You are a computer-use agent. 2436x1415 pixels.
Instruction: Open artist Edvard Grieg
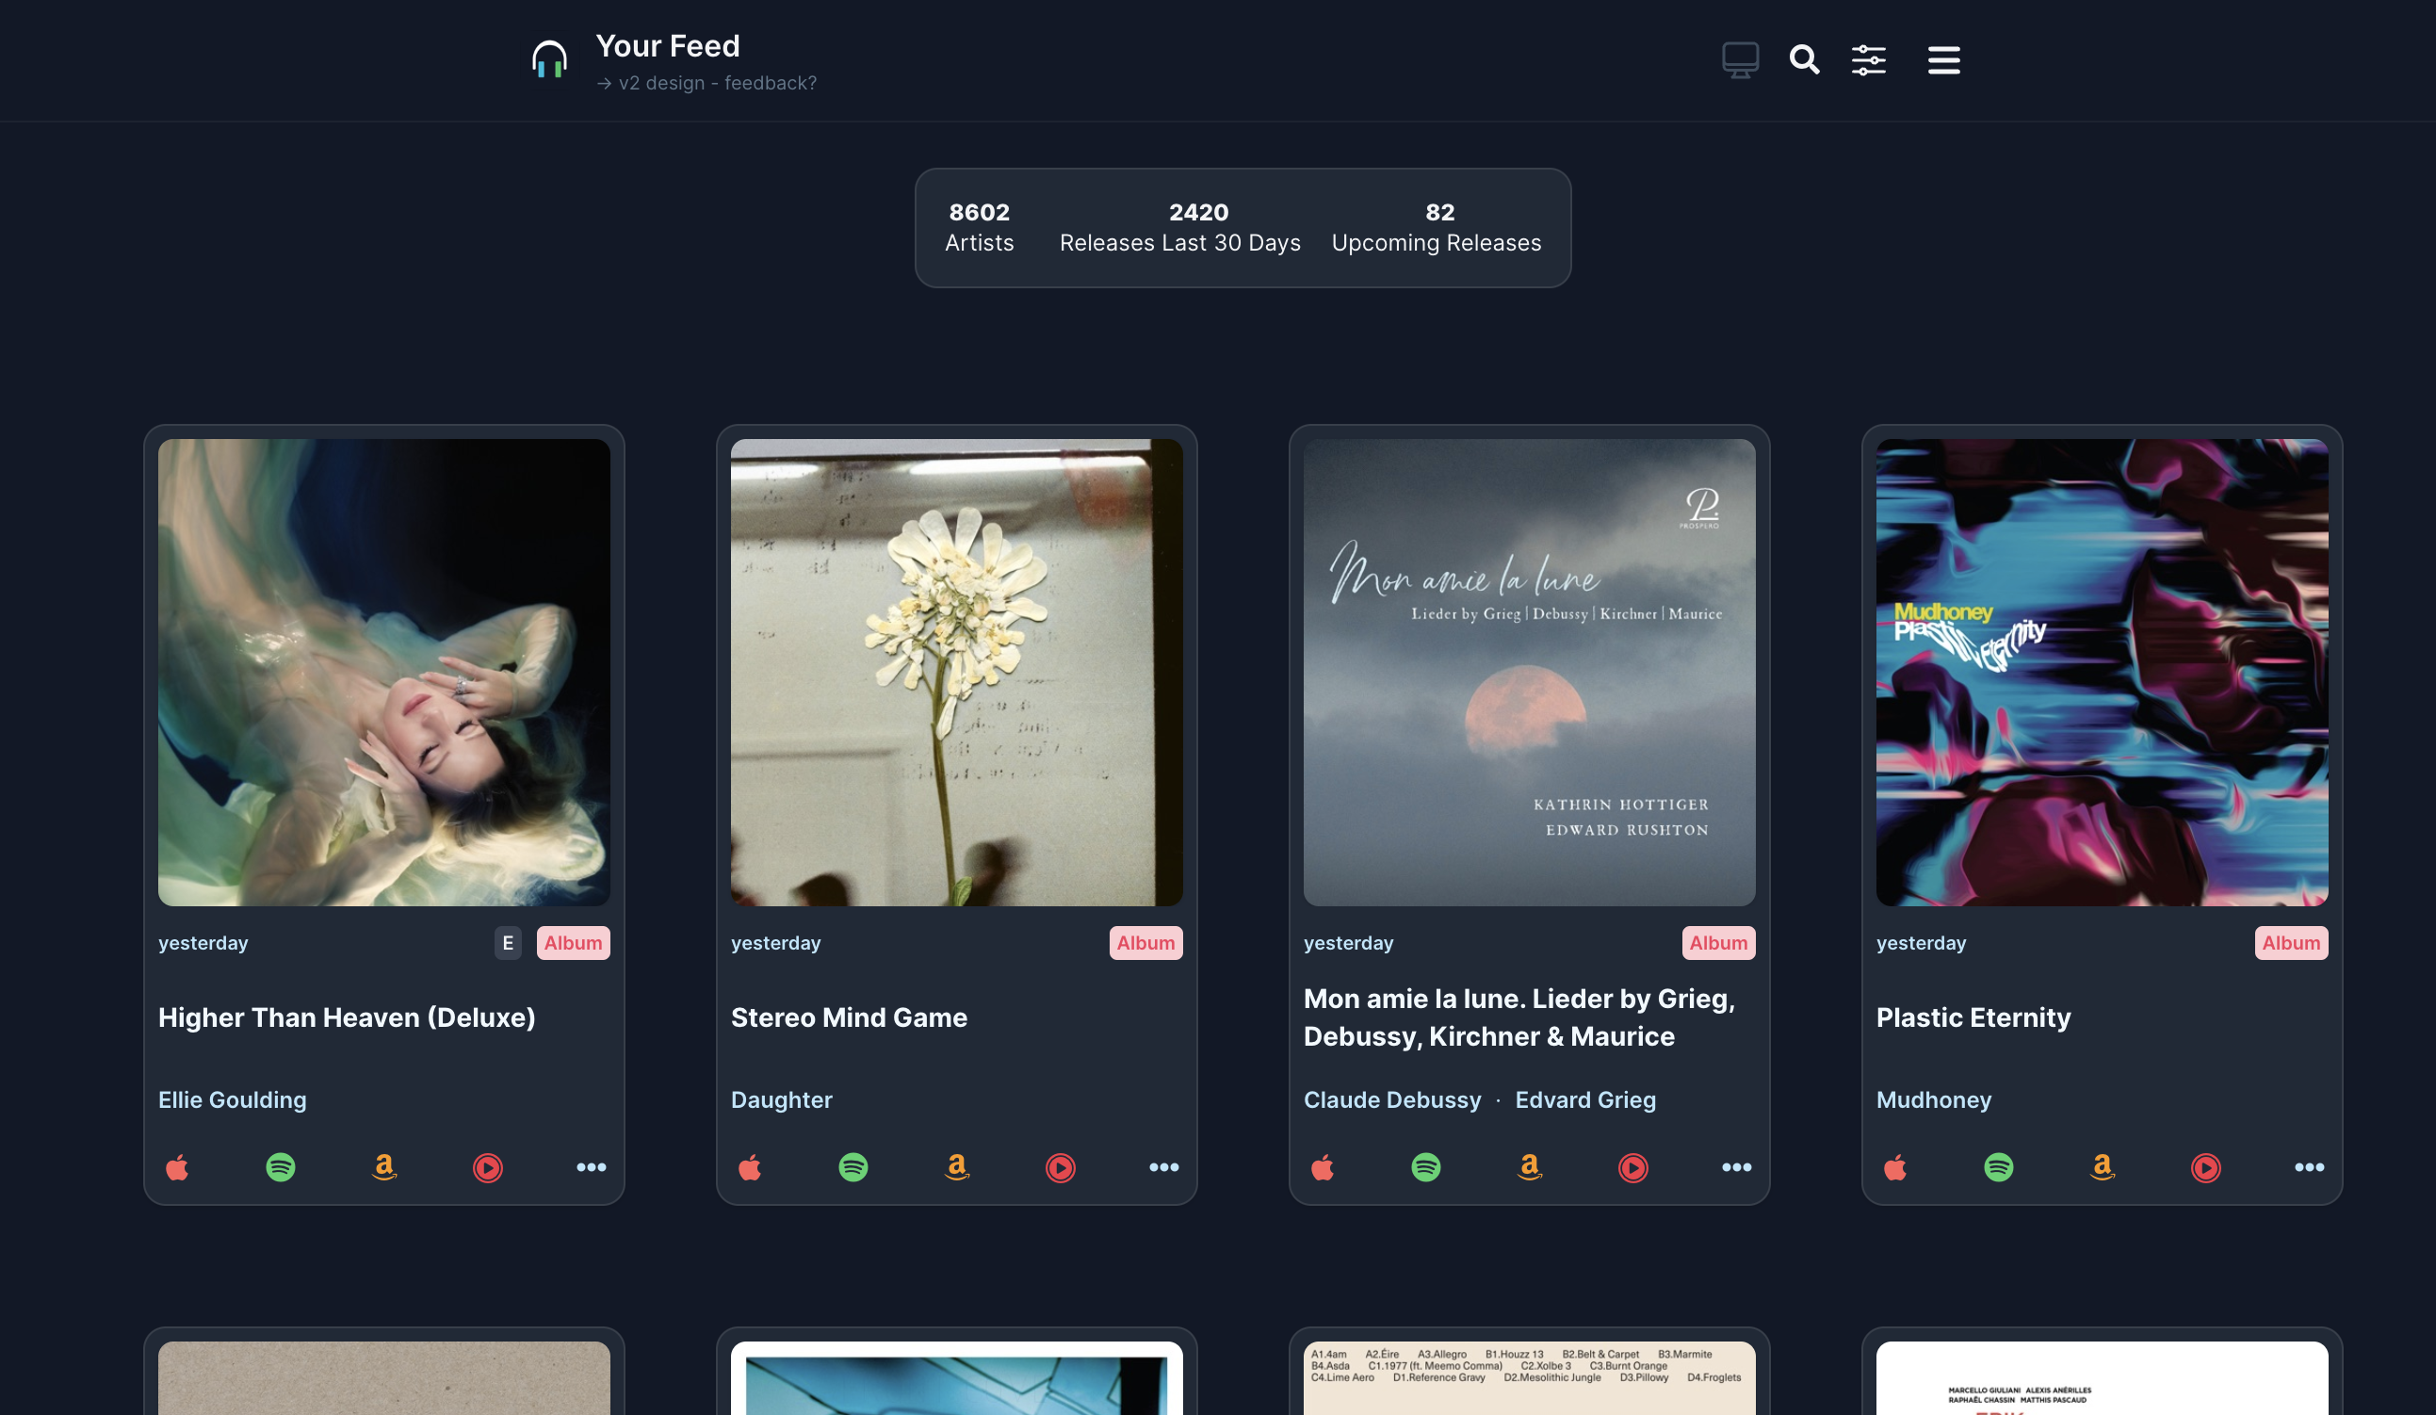(1585, 1100)
